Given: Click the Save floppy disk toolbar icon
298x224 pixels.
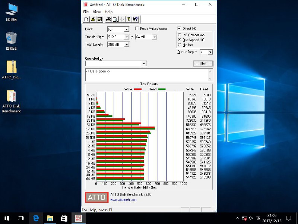Looking at the screenshot, I should 99,19.
